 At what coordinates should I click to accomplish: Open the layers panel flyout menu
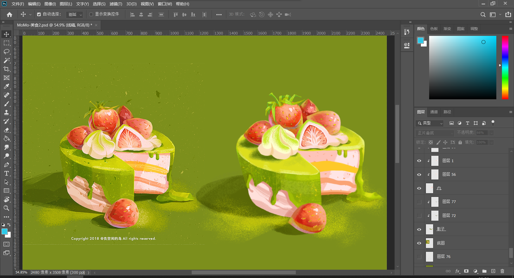click(510, 112)
